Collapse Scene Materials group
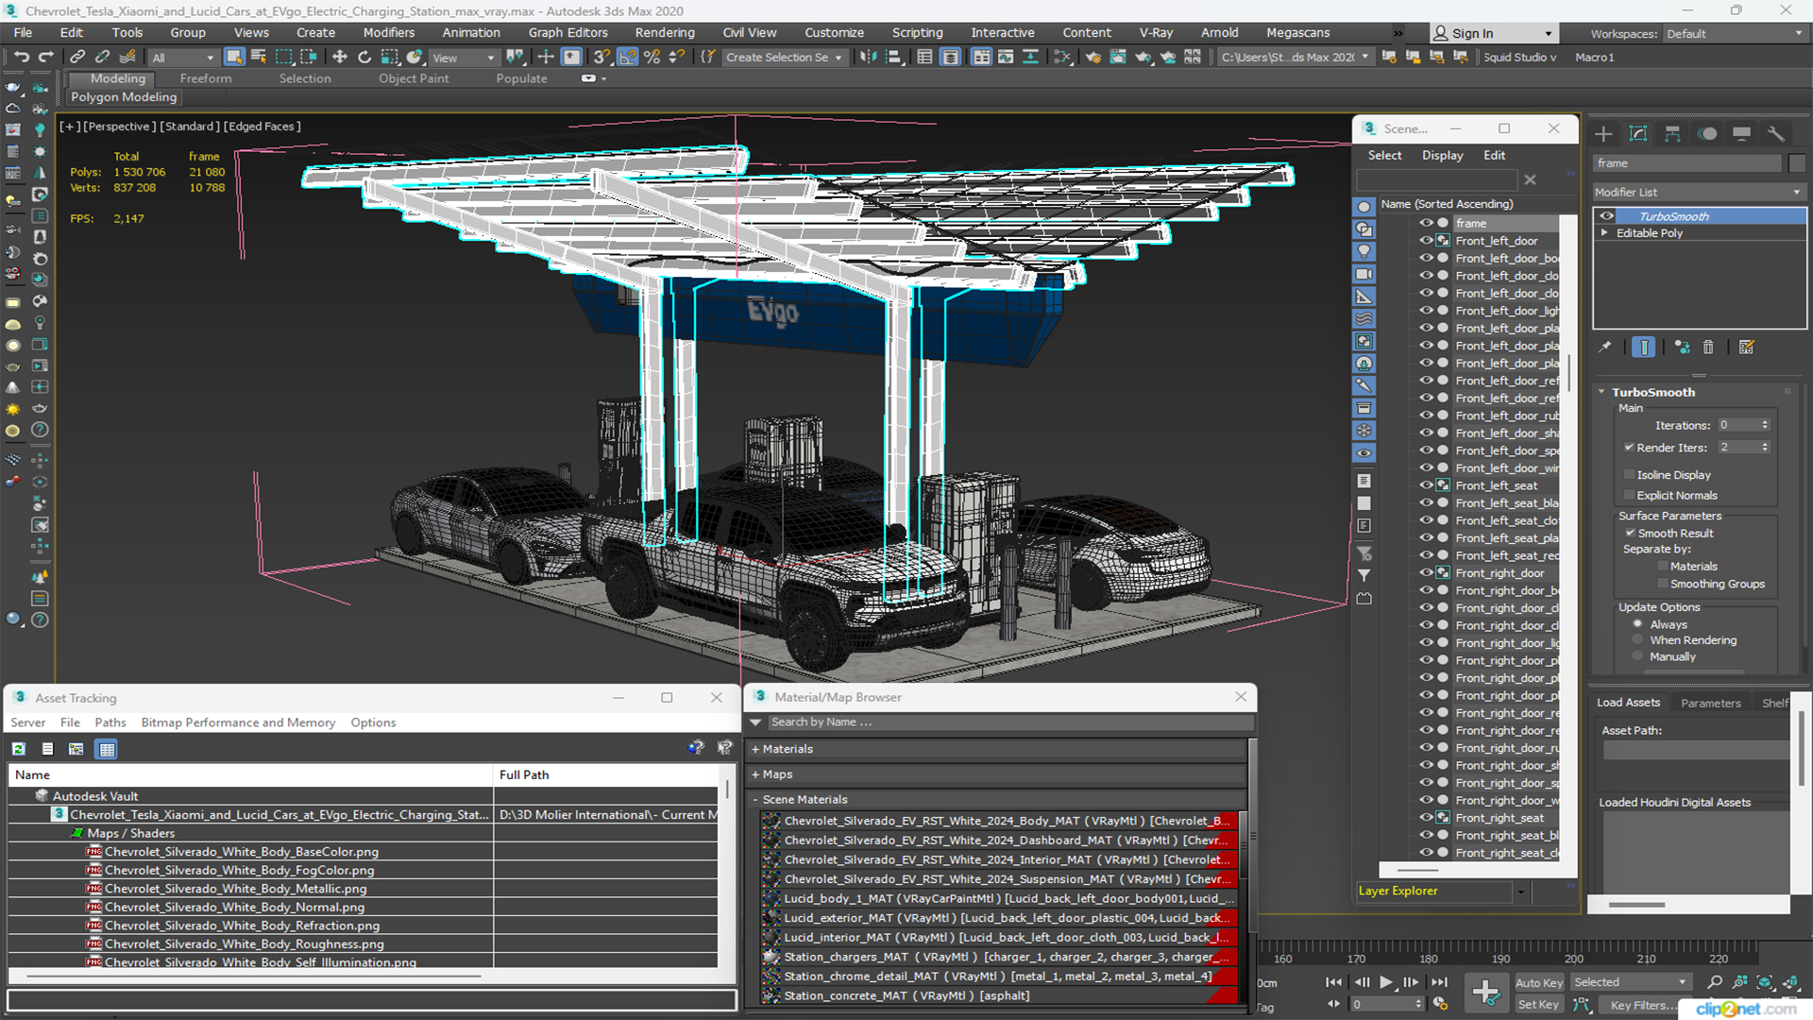 755,800
